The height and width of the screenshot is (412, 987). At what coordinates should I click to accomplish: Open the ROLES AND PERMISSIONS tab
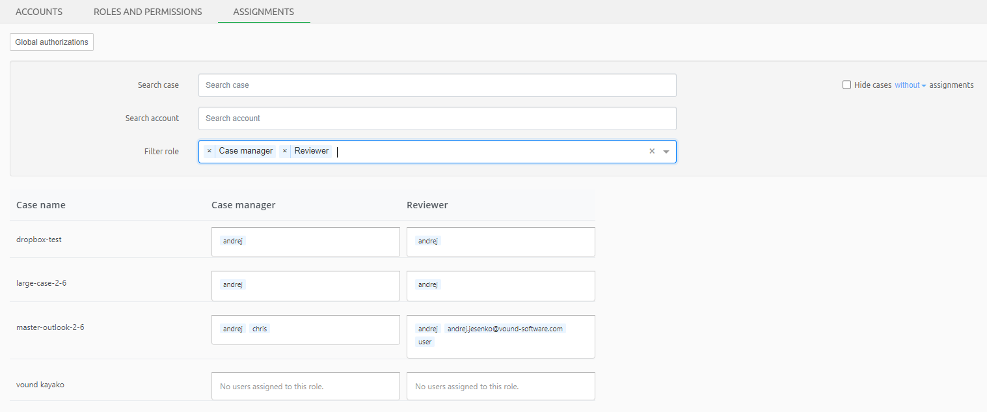tap(147, 11)
